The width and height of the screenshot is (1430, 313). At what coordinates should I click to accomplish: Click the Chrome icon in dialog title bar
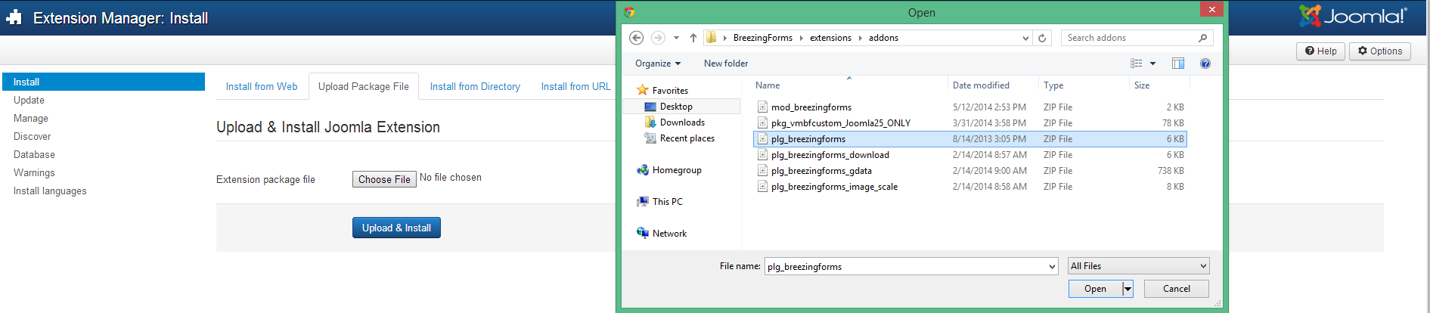[x=629, y=12]
